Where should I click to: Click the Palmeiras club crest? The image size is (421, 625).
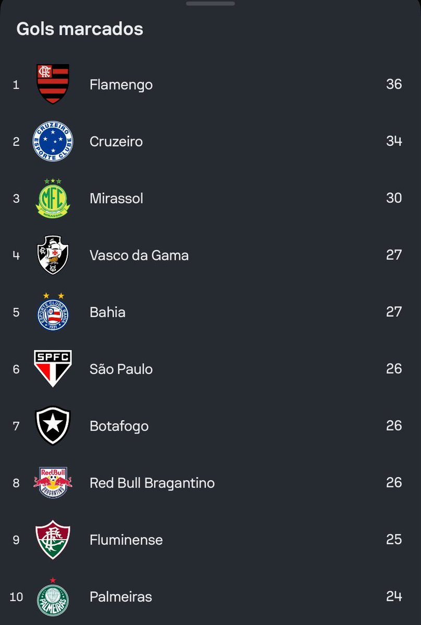[53, 597]
